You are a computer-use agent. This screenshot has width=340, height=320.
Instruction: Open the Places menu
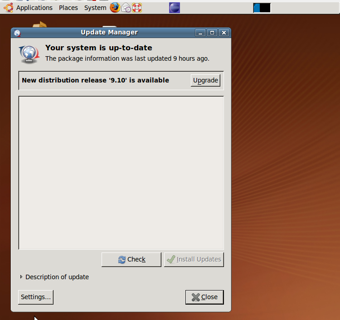(x=68, y=8)
